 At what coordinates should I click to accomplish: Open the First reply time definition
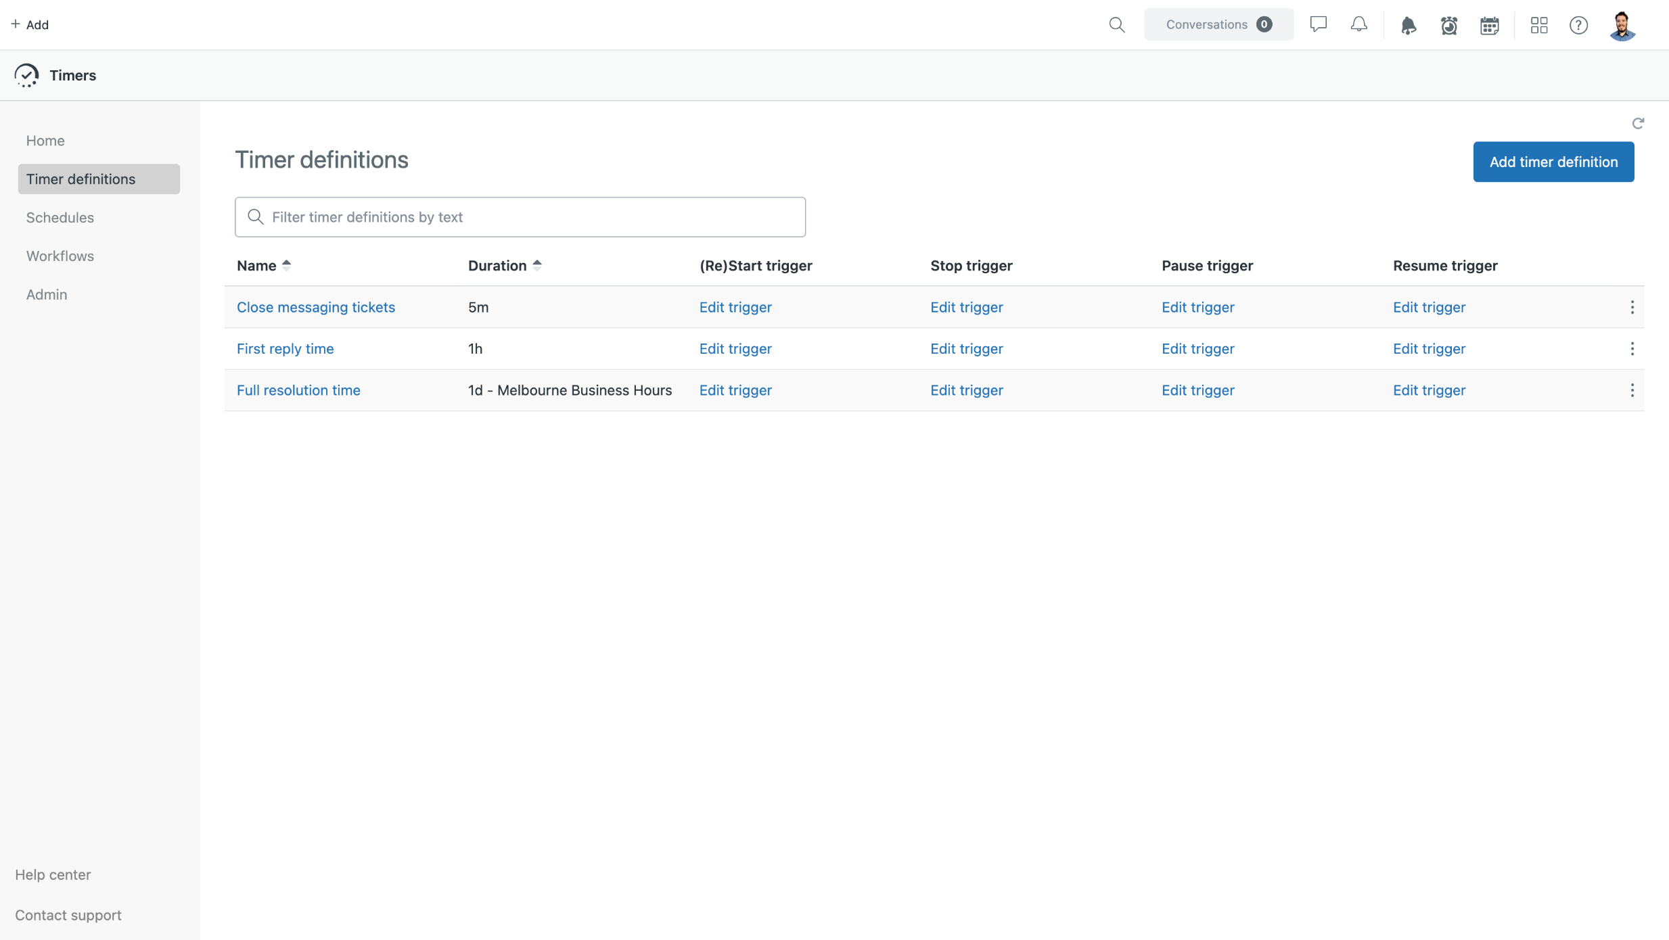pos(285,348)
